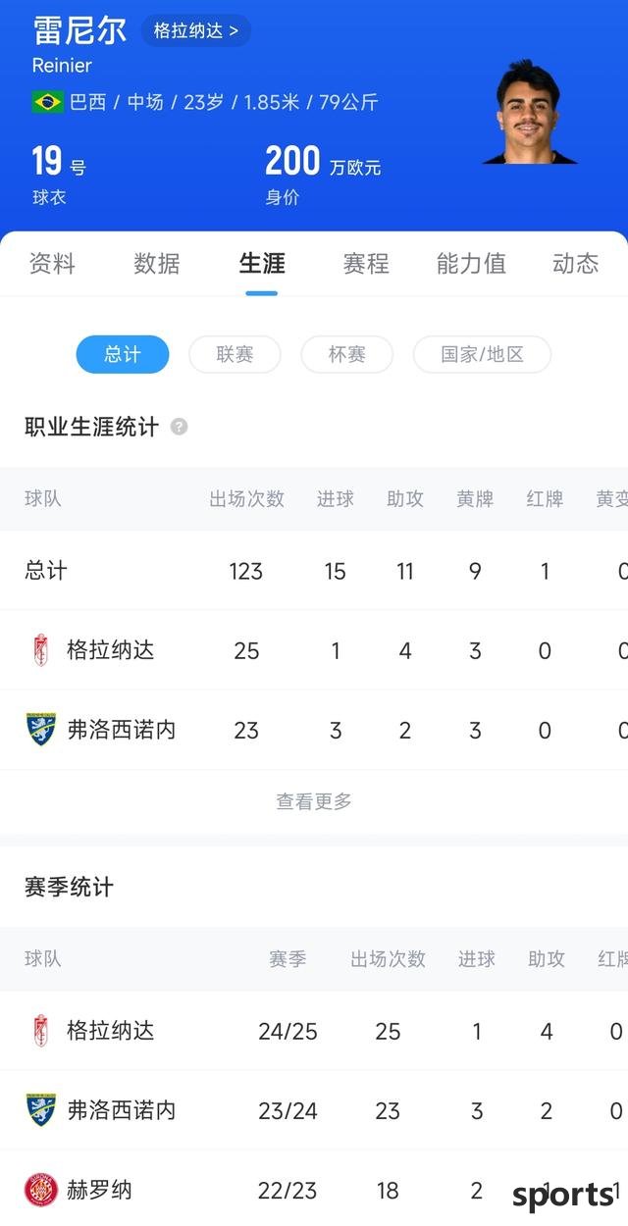628x1226 pixels.
Task: Select the 杯赛 filter pill
Action: point(346,354)
